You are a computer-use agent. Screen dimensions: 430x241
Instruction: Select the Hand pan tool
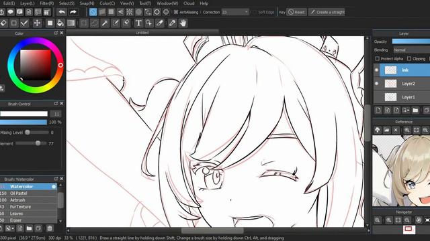click(x=183, y=23)
